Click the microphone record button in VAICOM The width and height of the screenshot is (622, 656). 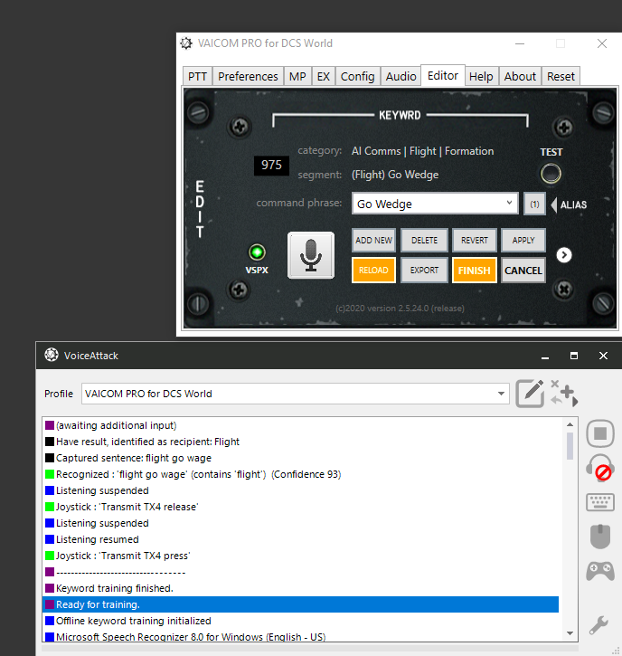click(311, 255)
